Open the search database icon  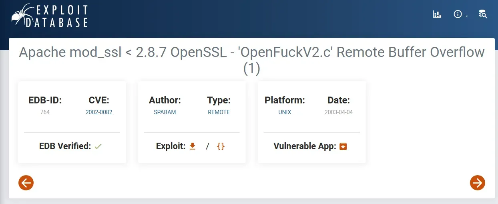pos(482,14)
